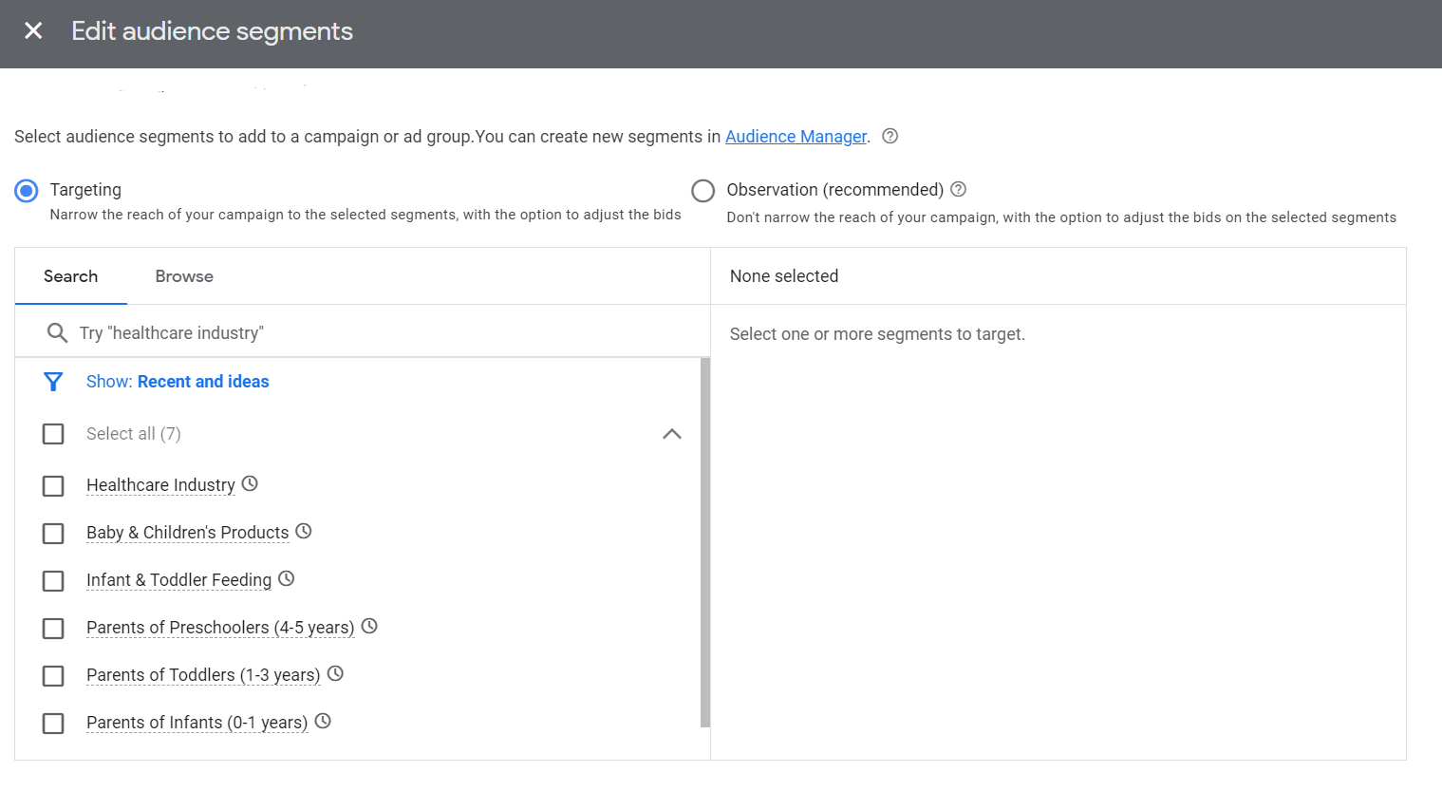Screen dimensions: 1442x791
Task: Select the Observation radio button
Action: 702,191
